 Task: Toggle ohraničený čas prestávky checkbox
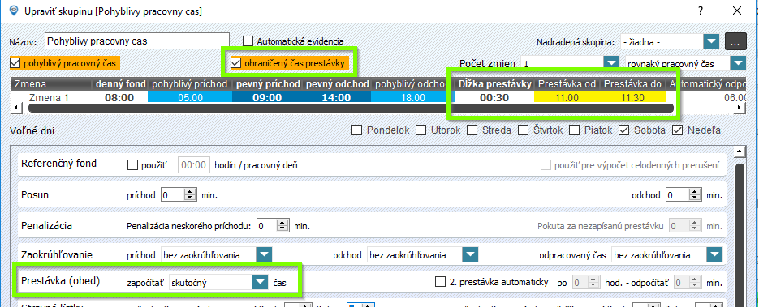coord(235,62)
